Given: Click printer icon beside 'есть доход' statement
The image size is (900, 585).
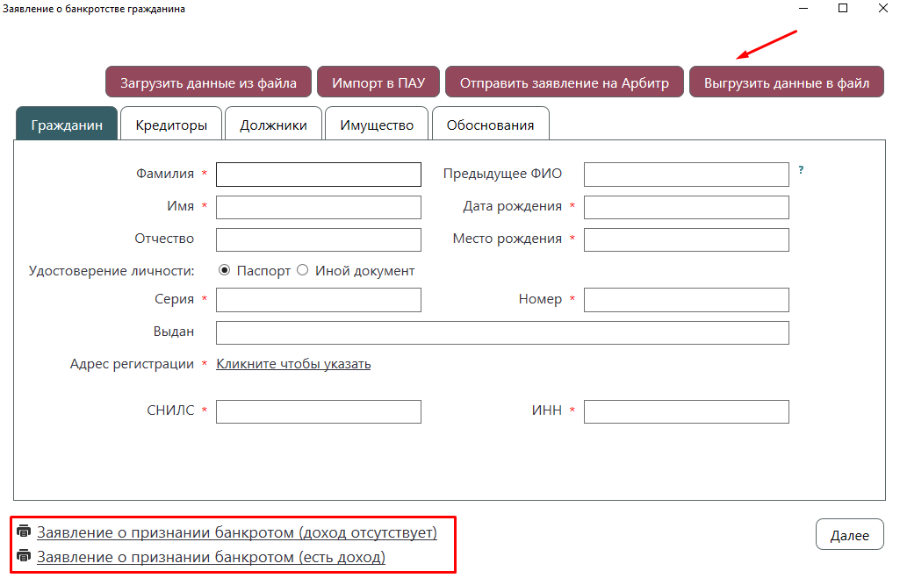Looking at the screenshot, I should click(24, 556).
